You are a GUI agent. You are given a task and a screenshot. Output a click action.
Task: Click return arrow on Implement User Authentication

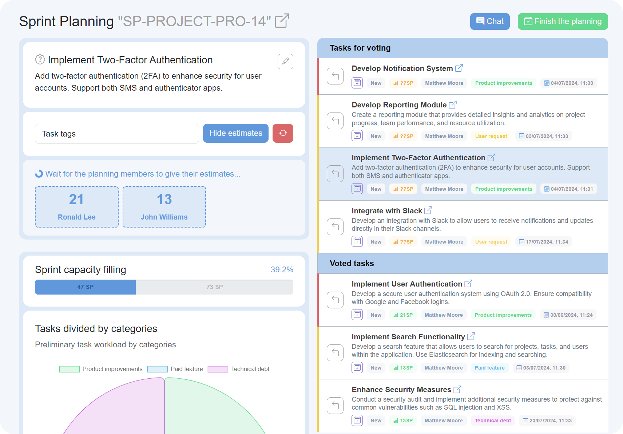coord(335,300)
